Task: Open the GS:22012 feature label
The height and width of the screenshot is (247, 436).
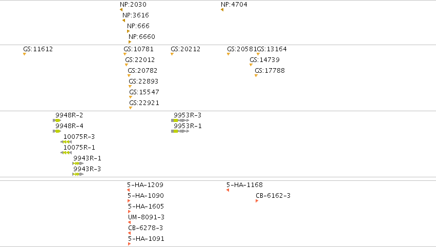Action: pos(140,60)
